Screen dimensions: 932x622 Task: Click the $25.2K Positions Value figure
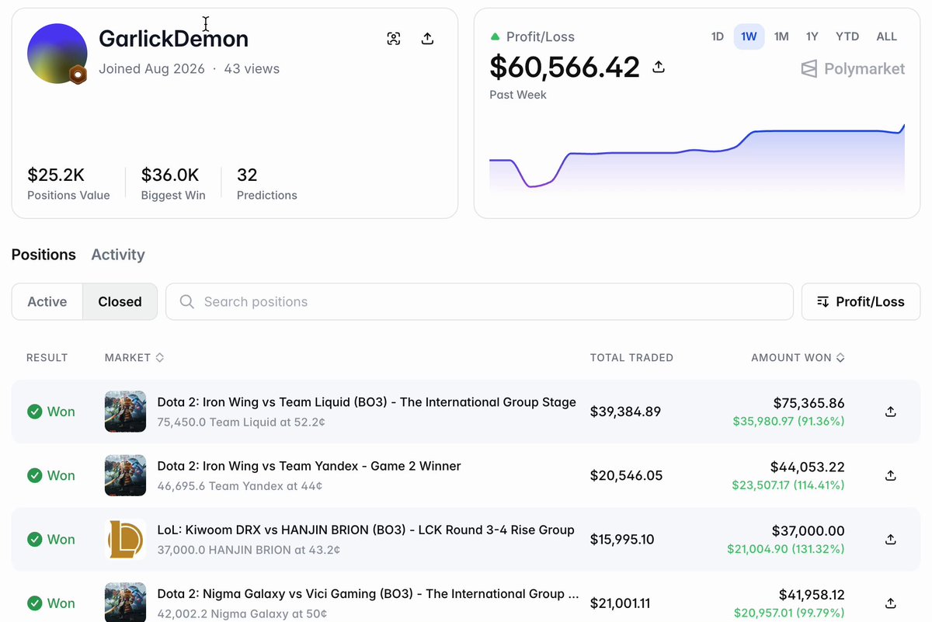coord(56,175)
